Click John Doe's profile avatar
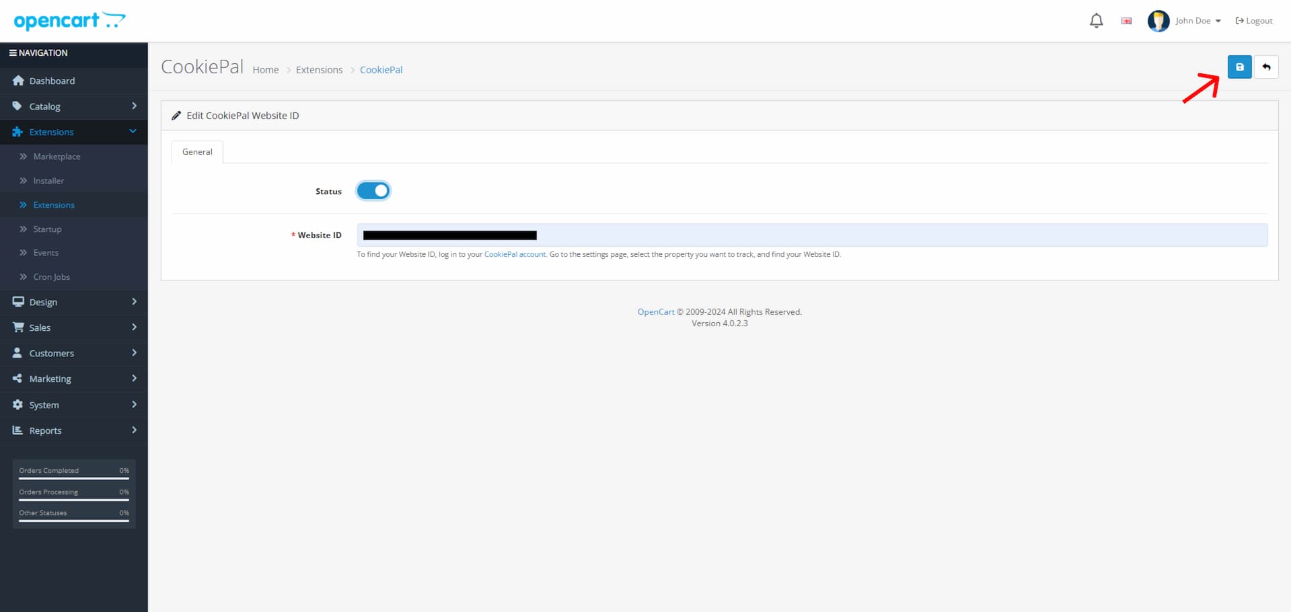Viewport: 1291px width, 612px height. [1158, 21]
